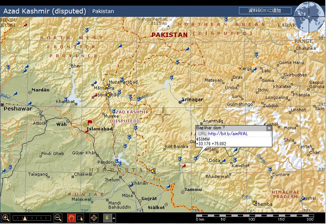Screen dimensions: 326x224
Task: Click the Mardān city circle marker
Action: tap(30, 93)
